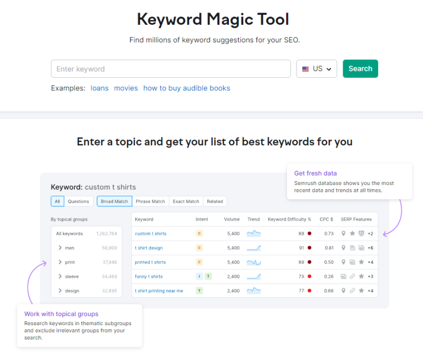Switch to the Exact Match tab
Image resolution: width=423 pixels, height=359 pixels.
186,201
